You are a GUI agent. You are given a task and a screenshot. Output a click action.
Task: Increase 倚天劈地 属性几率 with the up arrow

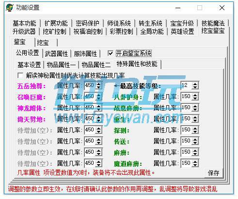tap(98, 117)
